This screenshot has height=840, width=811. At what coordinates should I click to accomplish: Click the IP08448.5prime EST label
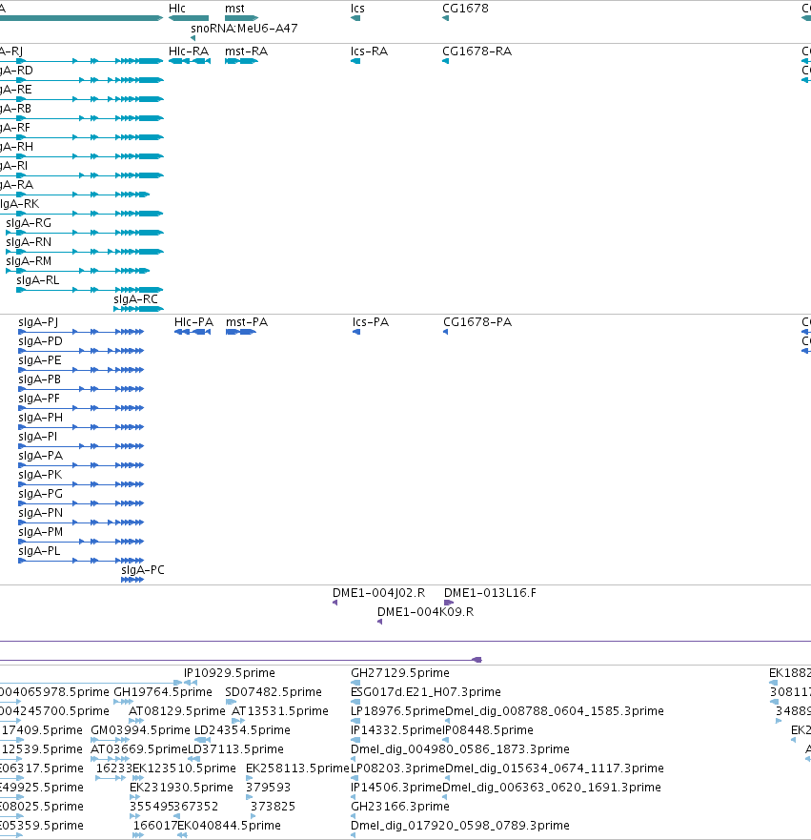pos(488,730)
